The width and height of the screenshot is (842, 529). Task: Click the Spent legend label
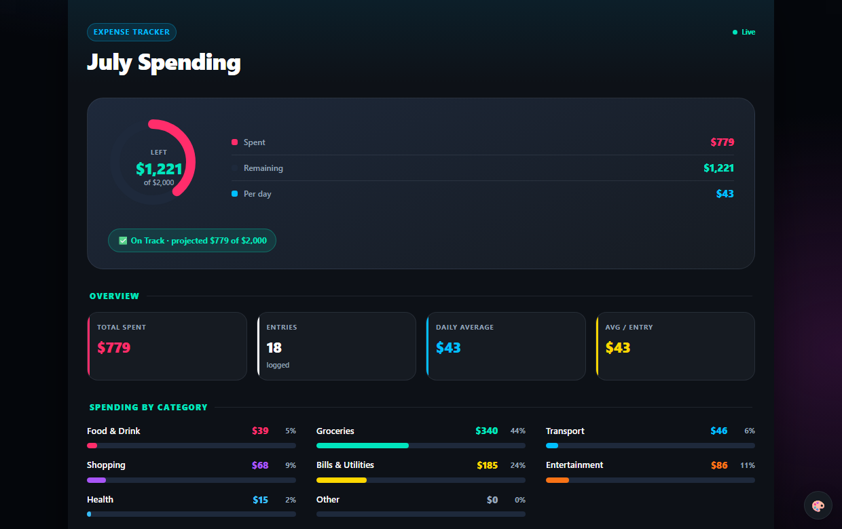(255, 142)
